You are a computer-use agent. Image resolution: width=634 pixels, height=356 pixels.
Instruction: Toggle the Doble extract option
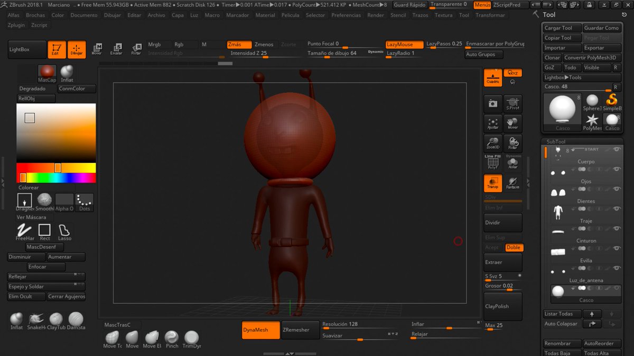(x=513, y=247)
